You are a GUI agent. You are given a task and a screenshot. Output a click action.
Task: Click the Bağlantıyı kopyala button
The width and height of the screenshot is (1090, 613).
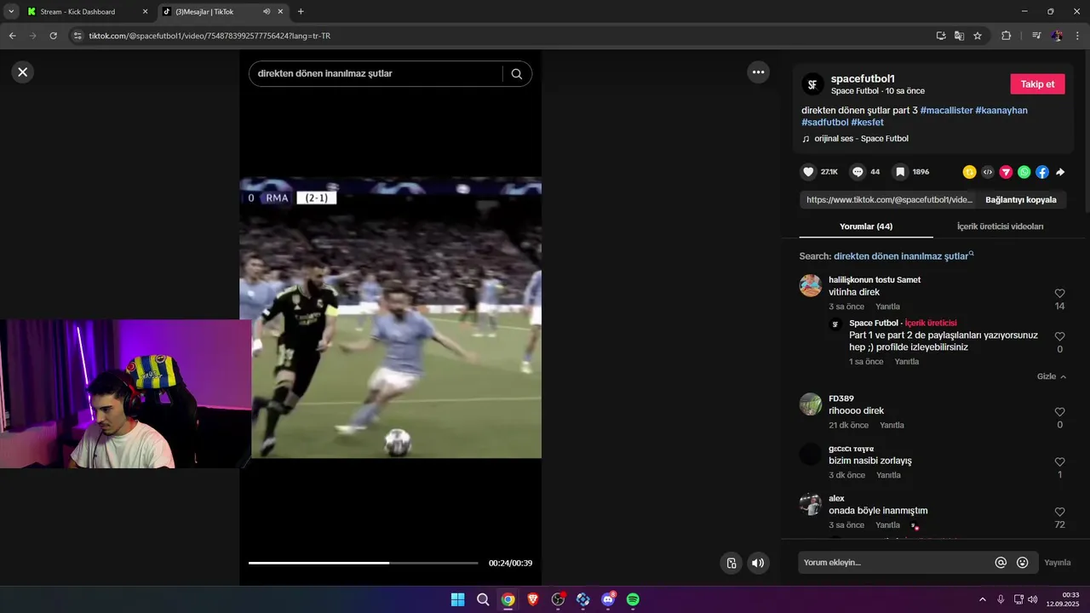coord(1020,200)
